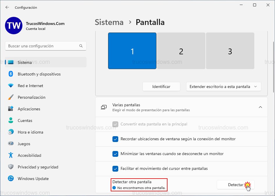Collapse the Varias pantallas section
This screenshot has height=196, width=275.
click(260, 107)
